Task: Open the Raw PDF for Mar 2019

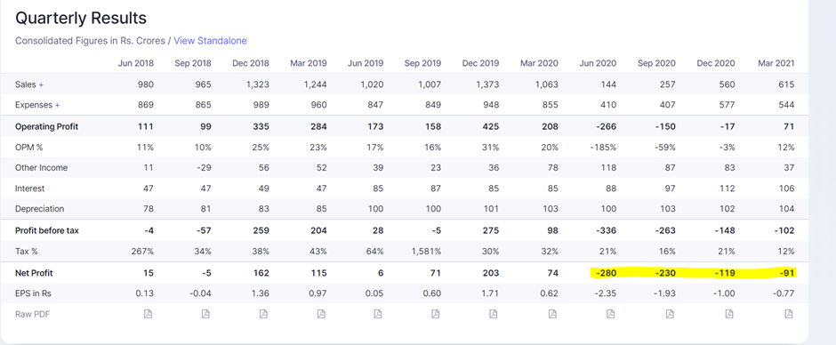Action: click(x=321, y=314)
